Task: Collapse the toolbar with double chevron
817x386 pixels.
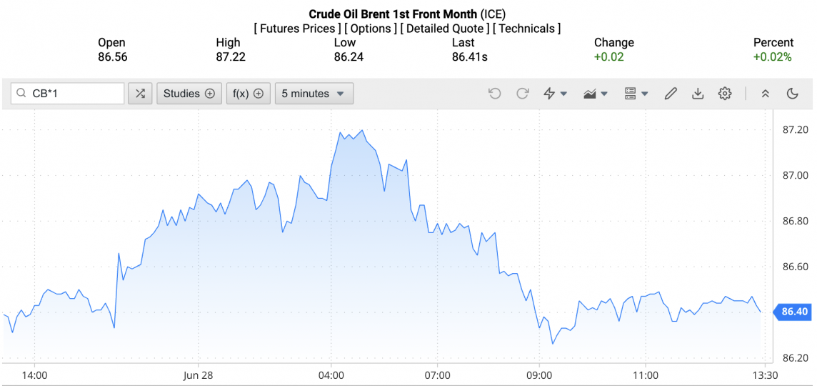Action: click(765, 94)
